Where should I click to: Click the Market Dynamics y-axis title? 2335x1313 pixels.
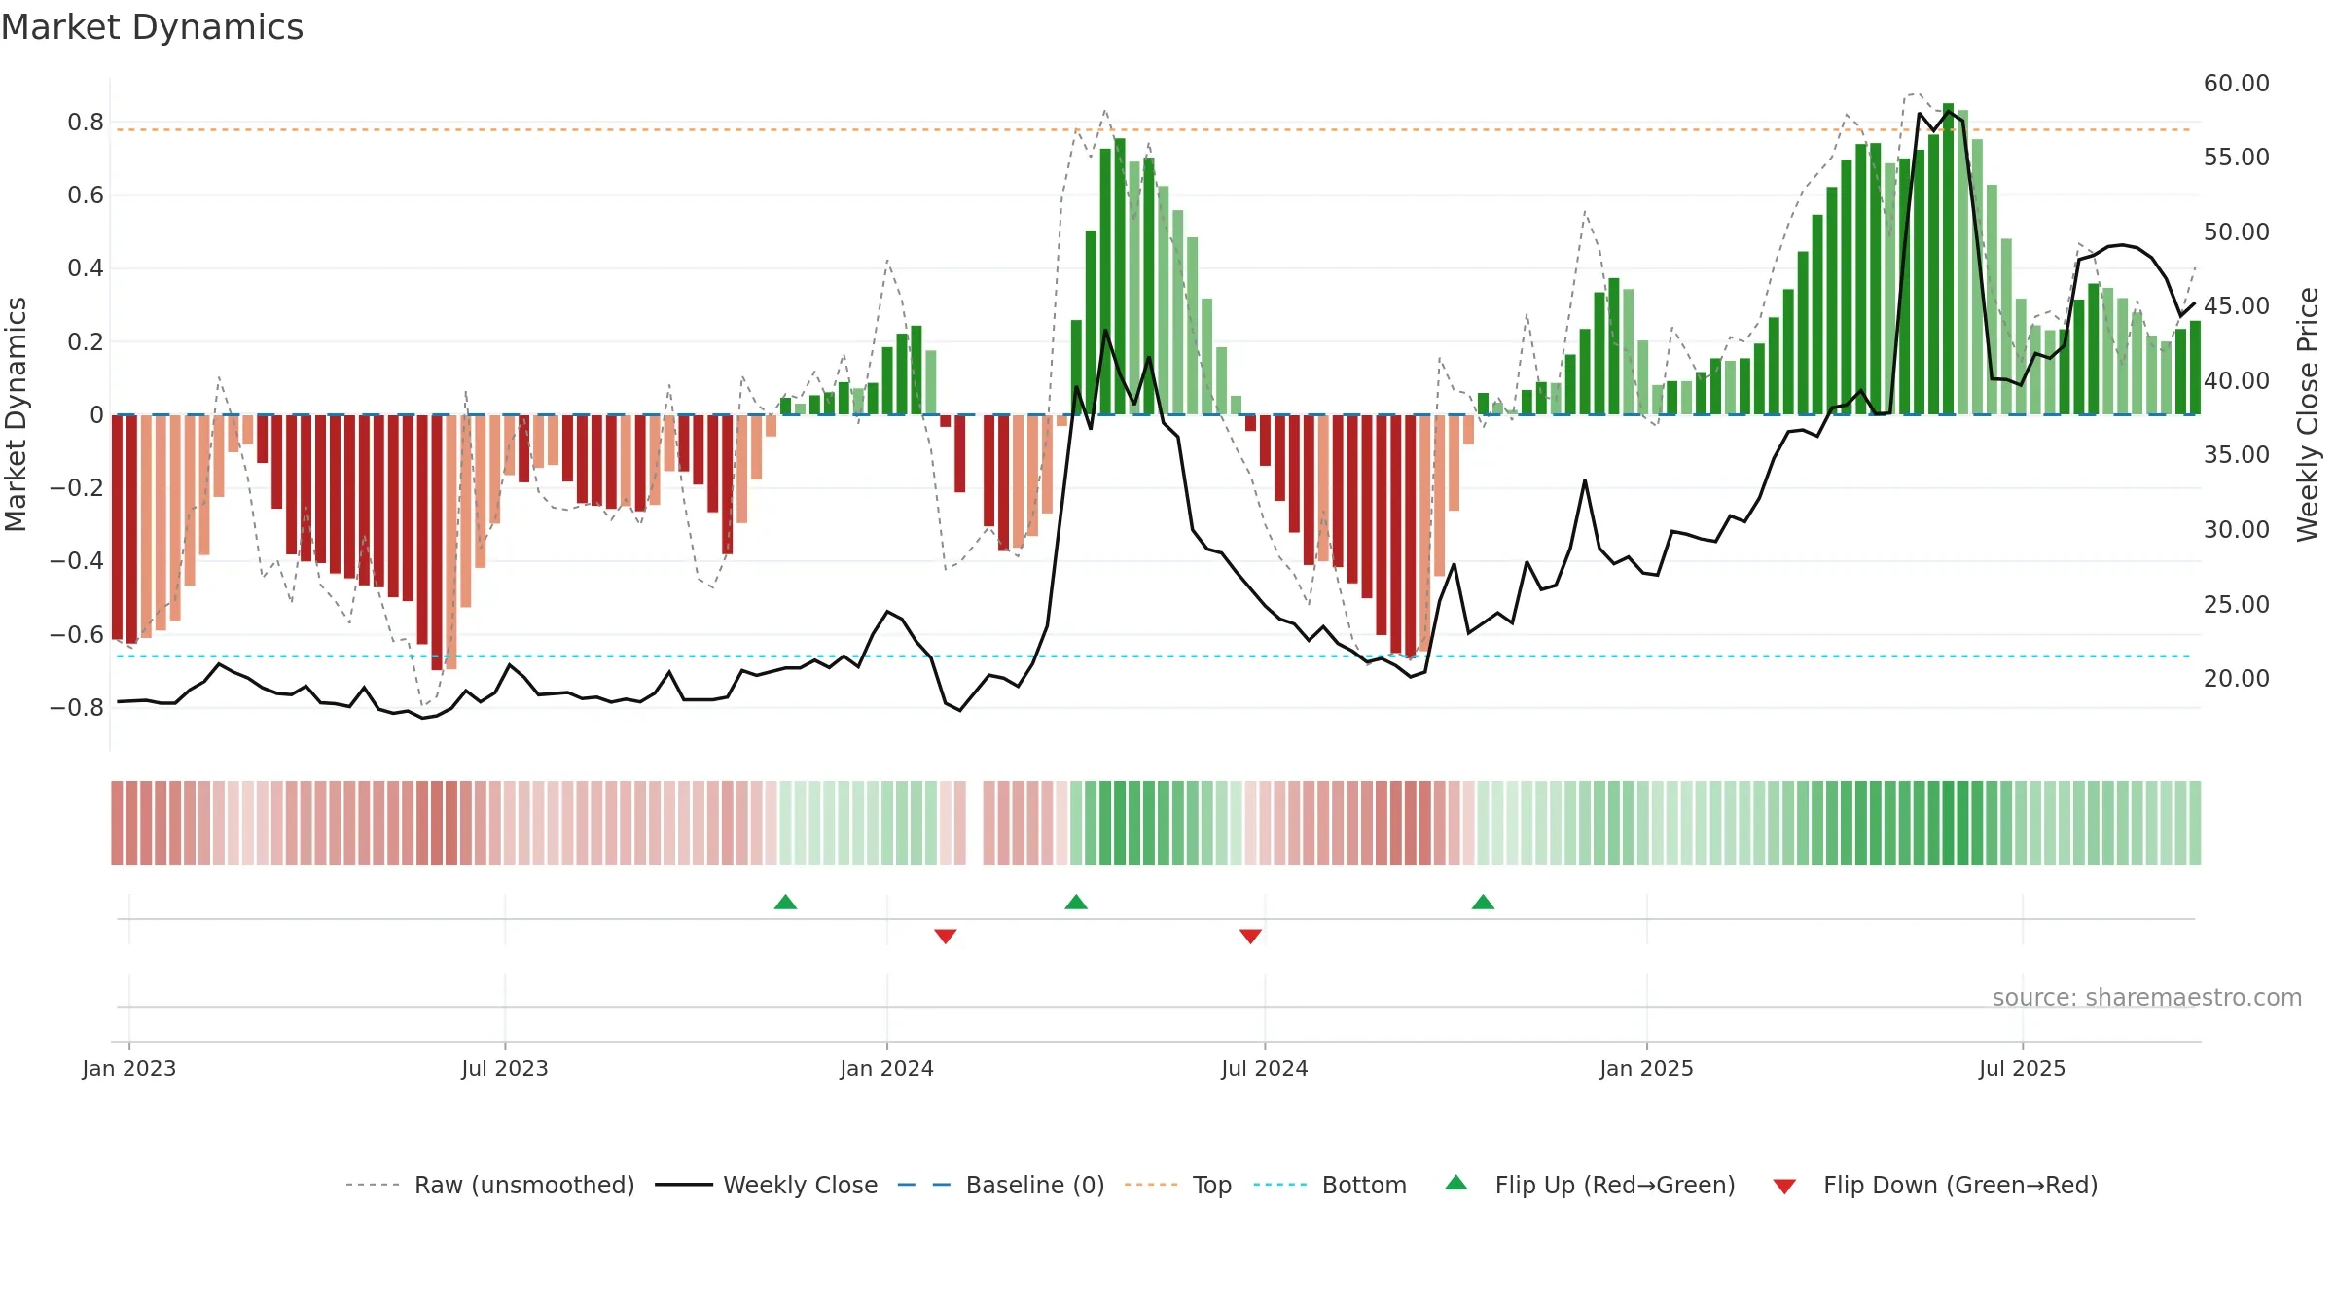click(x=16, y=414)
